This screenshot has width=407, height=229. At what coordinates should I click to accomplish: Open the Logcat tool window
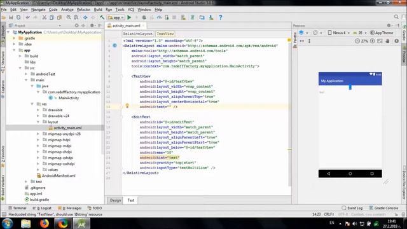[42, 208]
